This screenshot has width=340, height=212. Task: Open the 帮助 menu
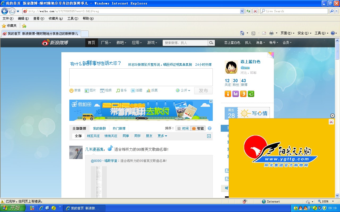(88, 19)
